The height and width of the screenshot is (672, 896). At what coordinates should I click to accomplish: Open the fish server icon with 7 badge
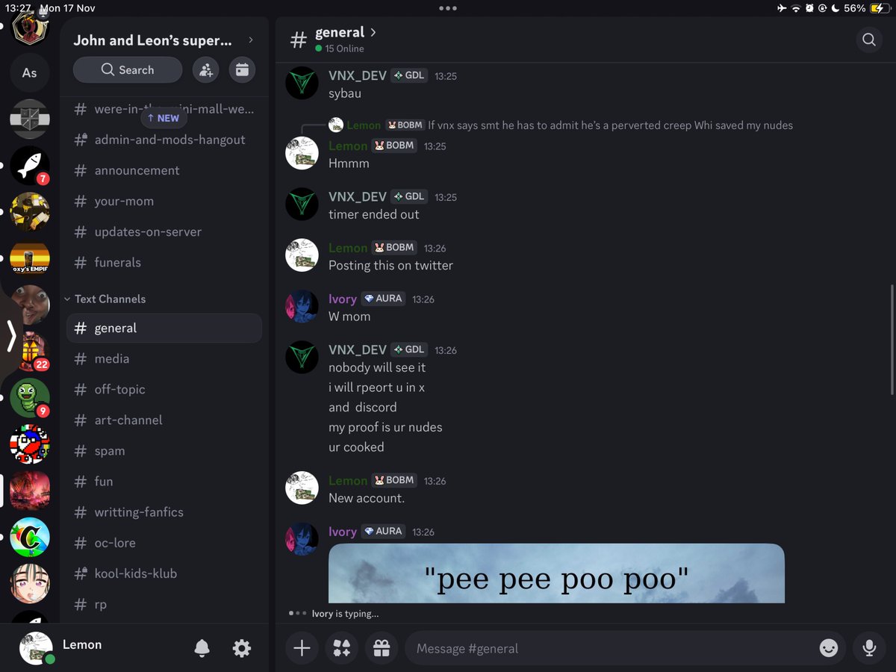30,166
